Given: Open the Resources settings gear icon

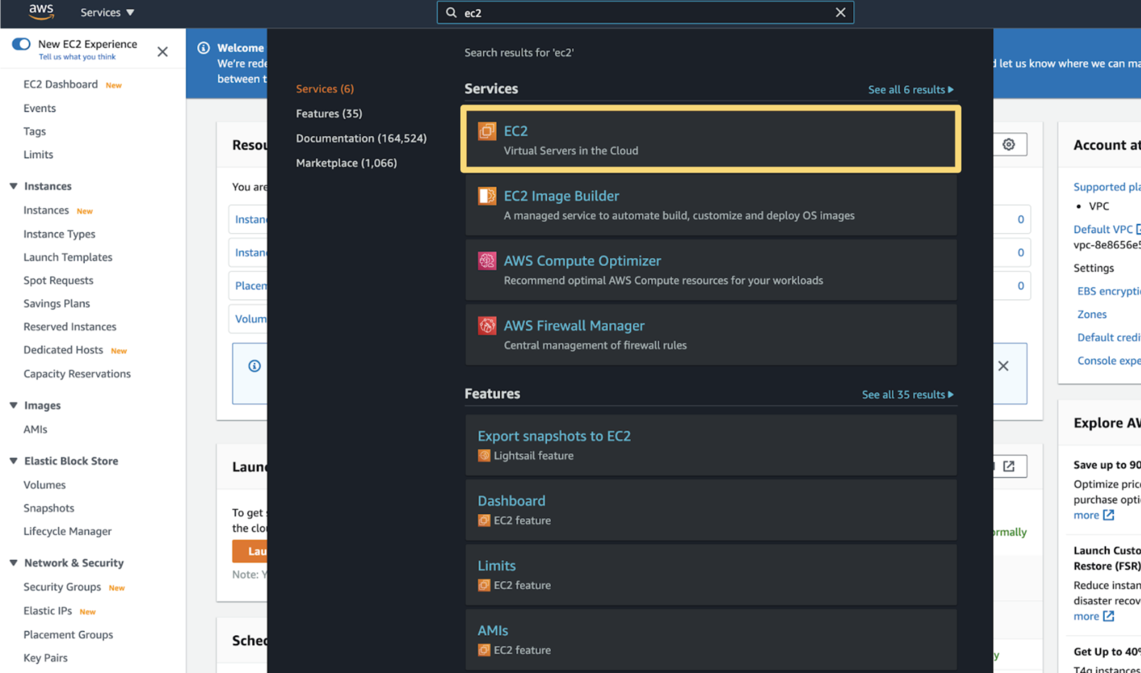Looking at the screenshot, I should (1009, 144).
